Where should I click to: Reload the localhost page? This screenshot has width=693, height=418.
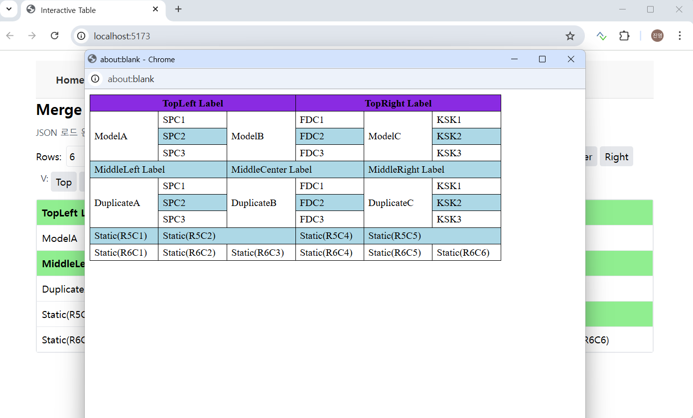[55, 36]
